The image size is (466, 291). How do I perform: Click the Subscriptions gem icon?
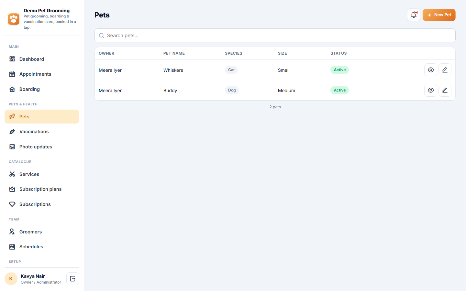[x=12, y=204]
